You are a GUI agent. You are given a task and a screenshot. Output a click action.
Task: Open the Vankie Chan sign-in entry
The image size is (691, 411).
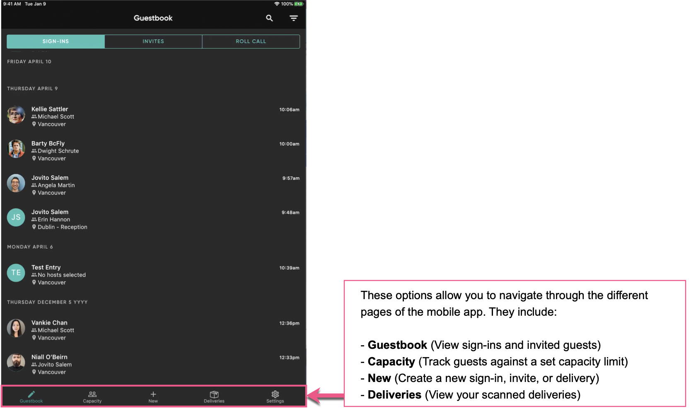(x=124, y=330)
